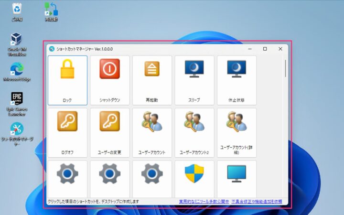The image size is (344, 215).
Task: Select the Microsoft Edge desktop shortcut
Action: pos(17,72)
